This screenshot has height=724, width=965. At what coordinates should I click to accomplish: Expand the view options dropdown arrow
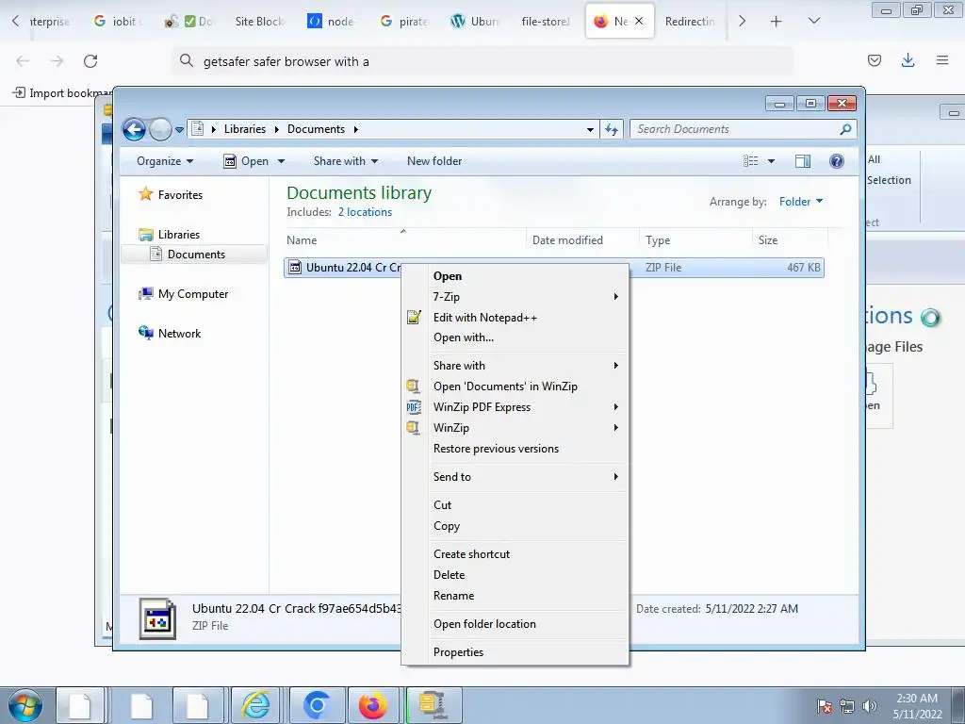click(771, 161)
